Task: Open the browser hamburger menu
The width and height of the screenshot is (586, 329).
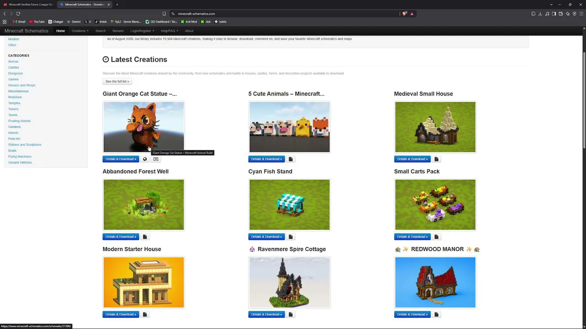Action: [x=581, y=14]
